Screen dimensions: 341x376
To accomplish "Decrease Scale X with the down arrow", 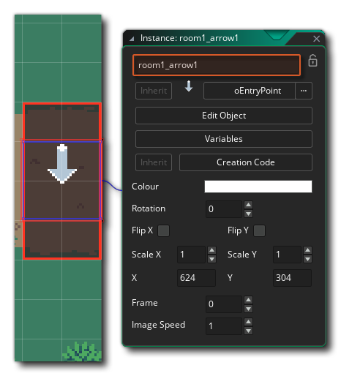I will tap(211, 259).
